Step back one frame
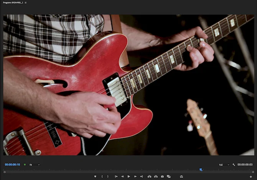The width and height of the screenshot is (257, 180). tap(122, 177)
